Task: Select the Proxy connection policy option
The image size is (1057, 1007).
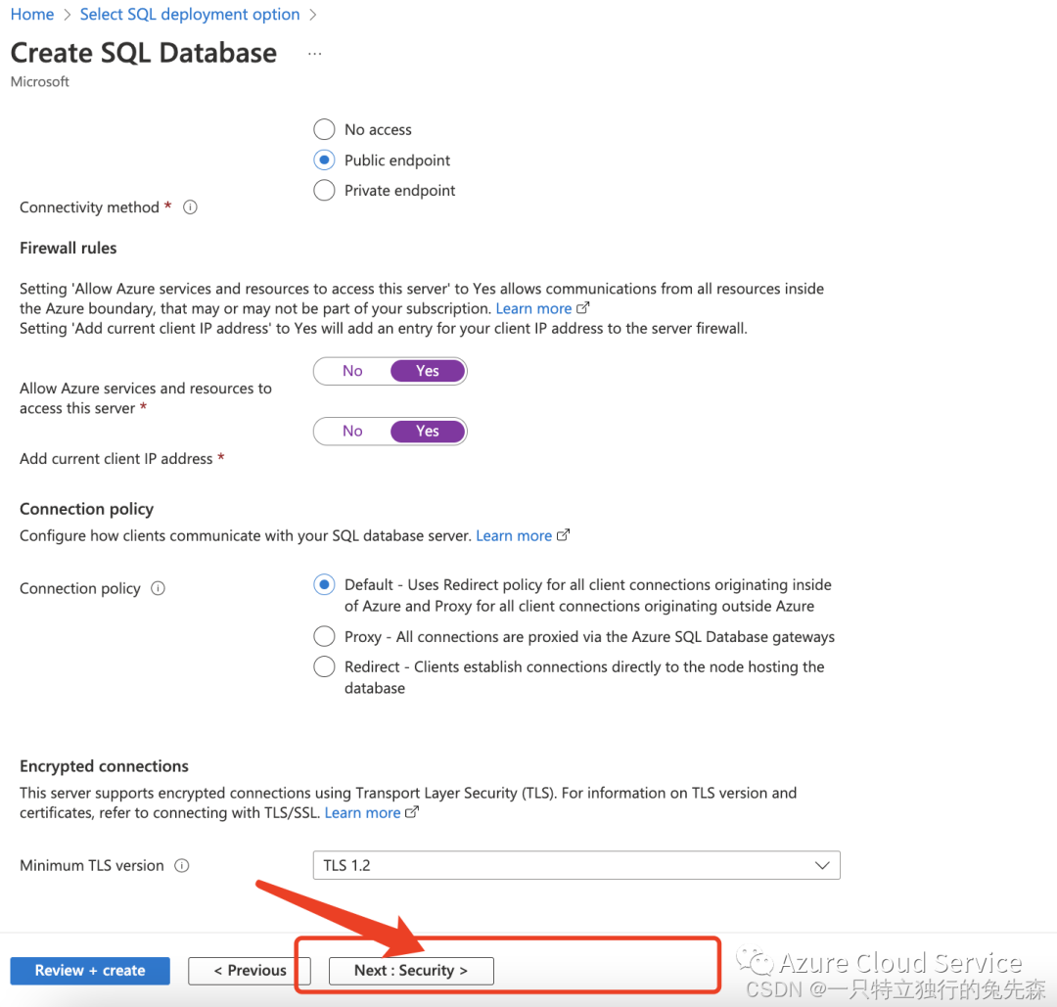Action: 324,636
